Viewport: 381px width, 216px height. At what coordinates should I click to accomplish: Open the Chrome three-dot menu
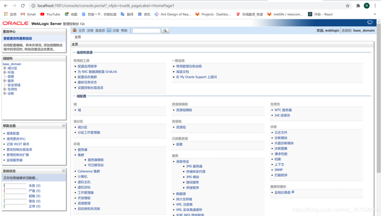[x=375, y=6]
